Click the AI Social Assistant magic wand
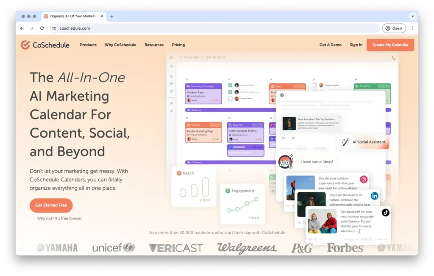Screen dimensions: 434x276 pyautogui.click(x=345, y=142)
